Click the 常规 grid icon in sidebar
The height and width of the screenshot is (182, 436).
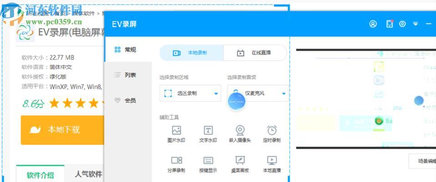(117, 50)
